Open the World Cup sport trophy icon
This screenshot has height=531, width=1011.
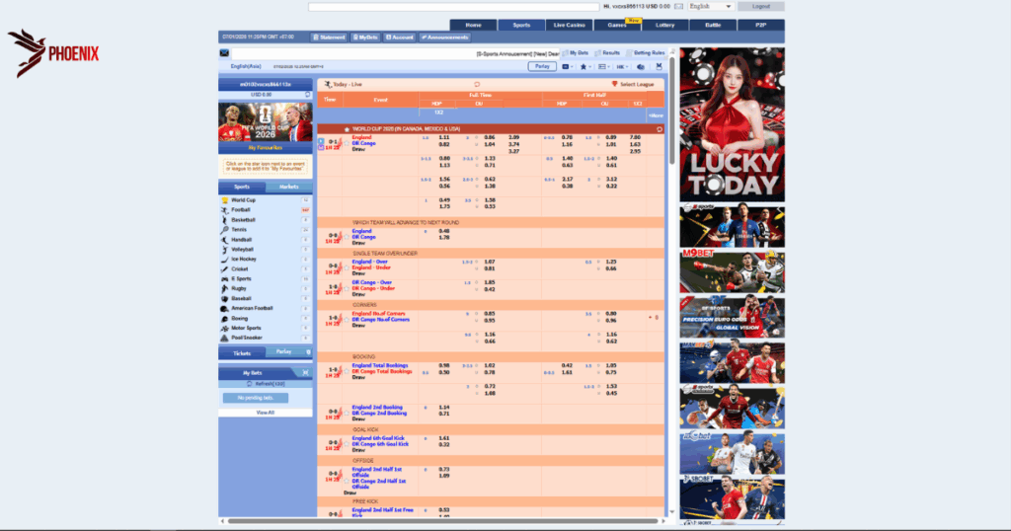click(224, 200)
